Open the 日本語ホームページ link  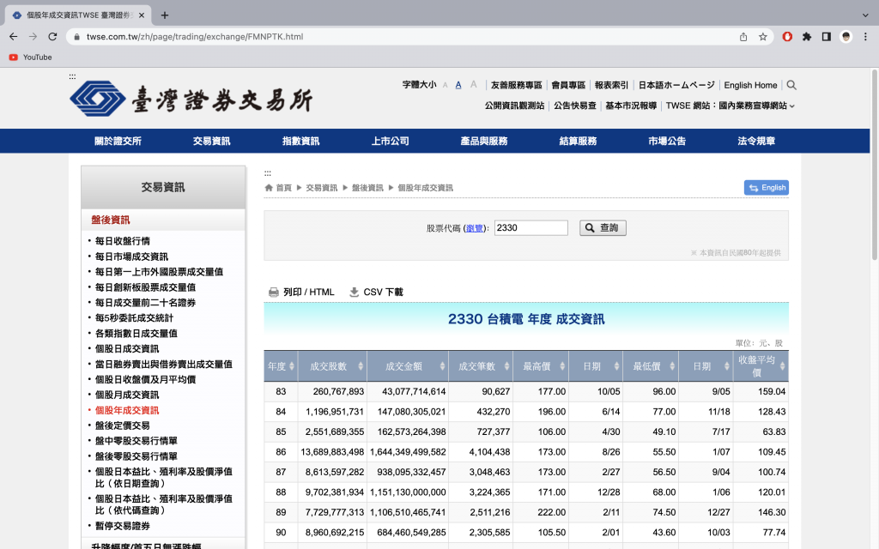coord(676,85)
